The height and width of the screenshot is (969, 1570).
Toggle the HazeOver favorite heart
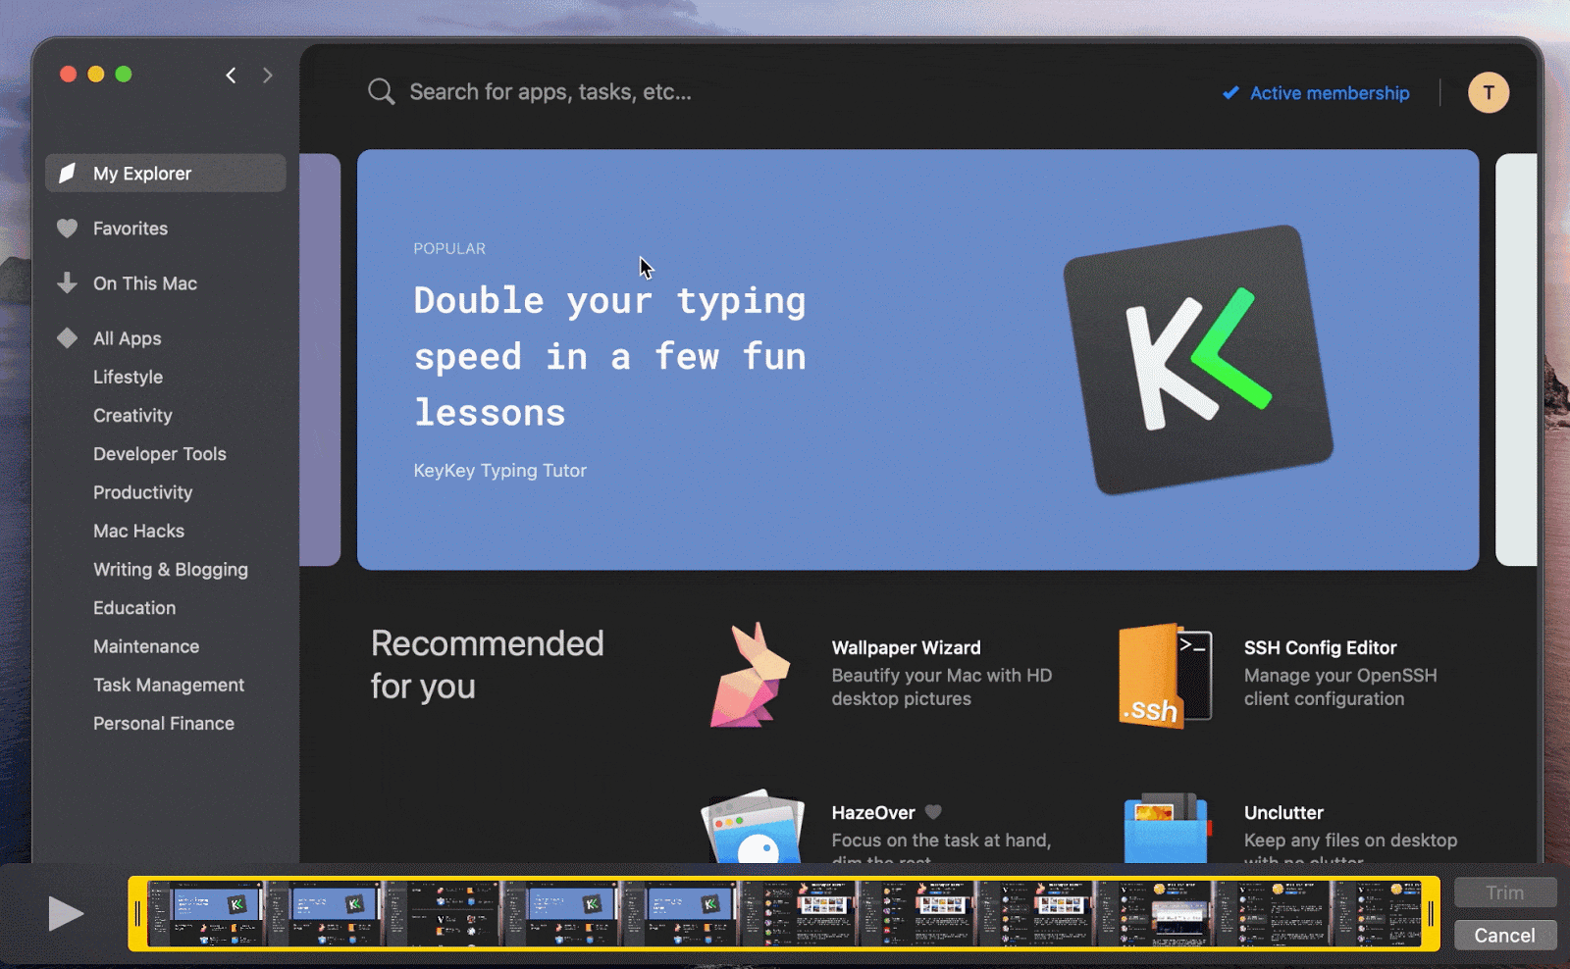(933, 812)
